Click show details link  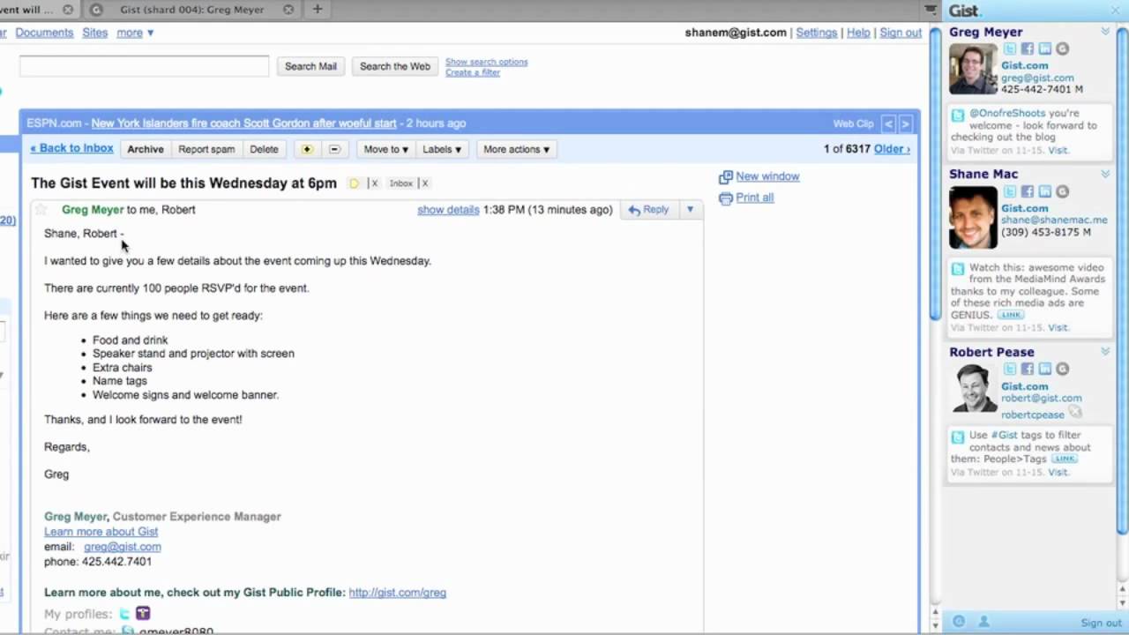(x=448, y=210)
